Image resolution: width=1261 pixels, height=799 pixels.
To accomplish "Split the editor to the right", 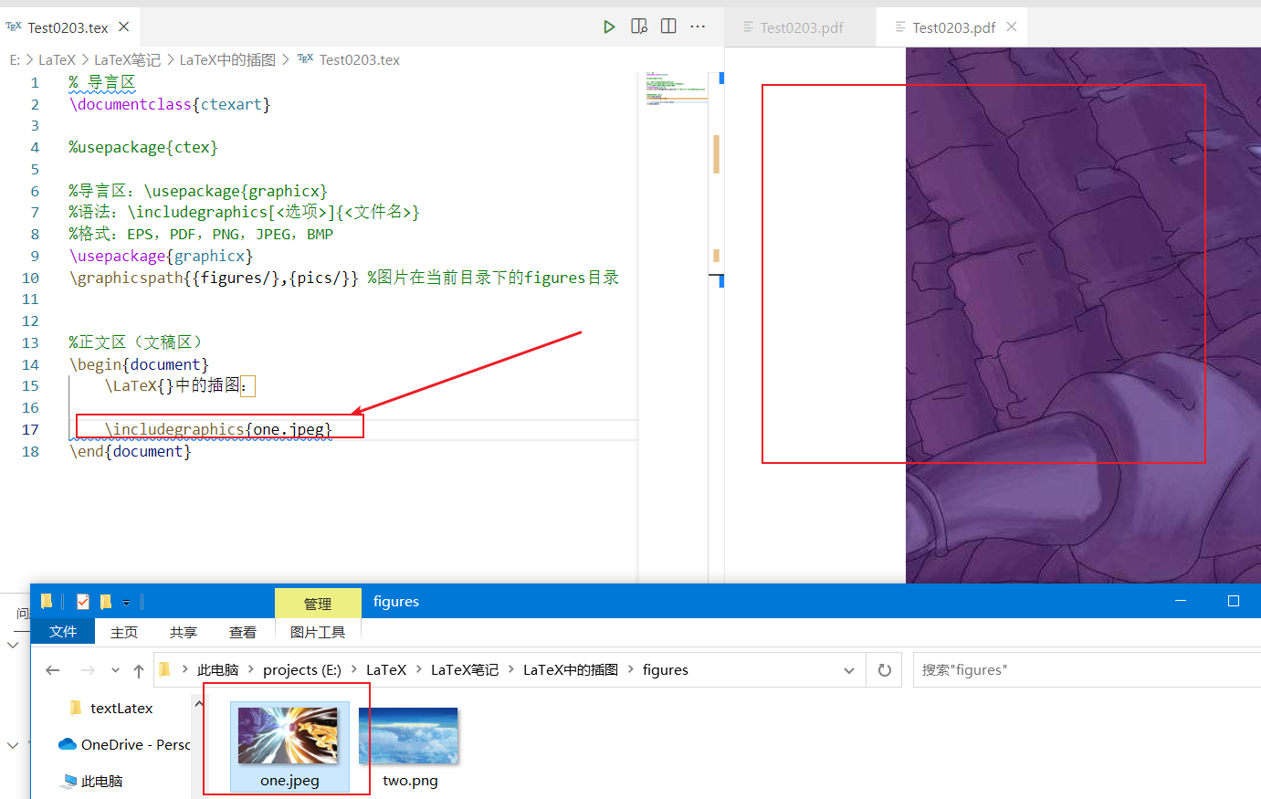I will [x=668, y=26].
